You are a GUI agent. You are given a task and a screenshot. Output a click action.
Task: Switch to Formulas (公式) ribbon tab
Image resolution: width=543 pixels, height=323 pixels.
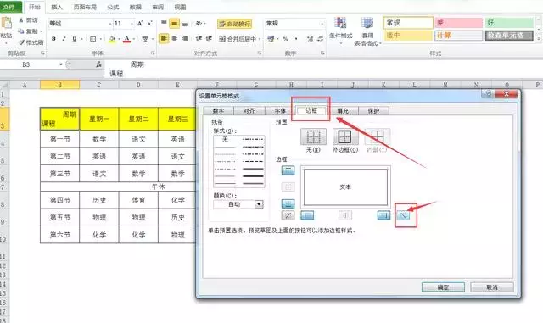tap(113, 7)
